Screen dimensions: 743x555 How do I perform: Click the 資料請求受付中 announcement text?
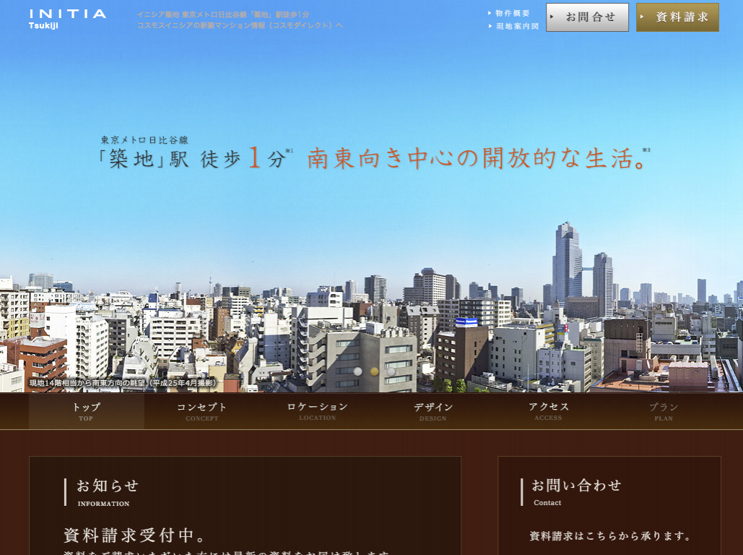[x=135, y=535]
